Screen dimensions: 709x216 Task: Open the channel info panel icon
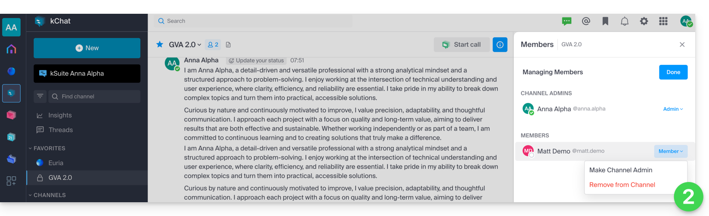[500, 45]
